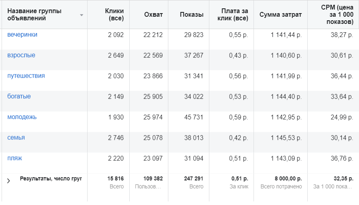Image resolution: width=359 pixels, height=205 pixels.
Task: Select the 45 731 impressions cell
Action: pyautogui.click(x=193, y=117)
